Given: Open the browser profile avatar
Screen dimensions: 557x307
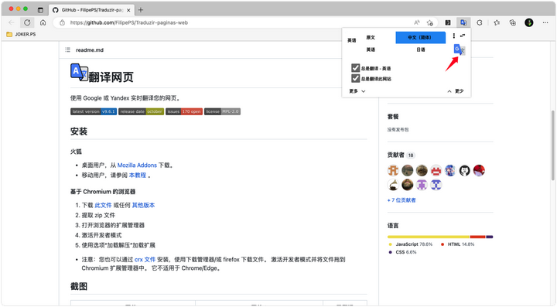Looking at the screenshot, I should coord(529,22).
